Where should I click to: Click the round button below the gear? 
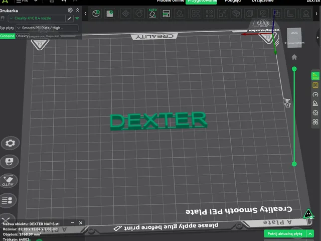[9, 162]
